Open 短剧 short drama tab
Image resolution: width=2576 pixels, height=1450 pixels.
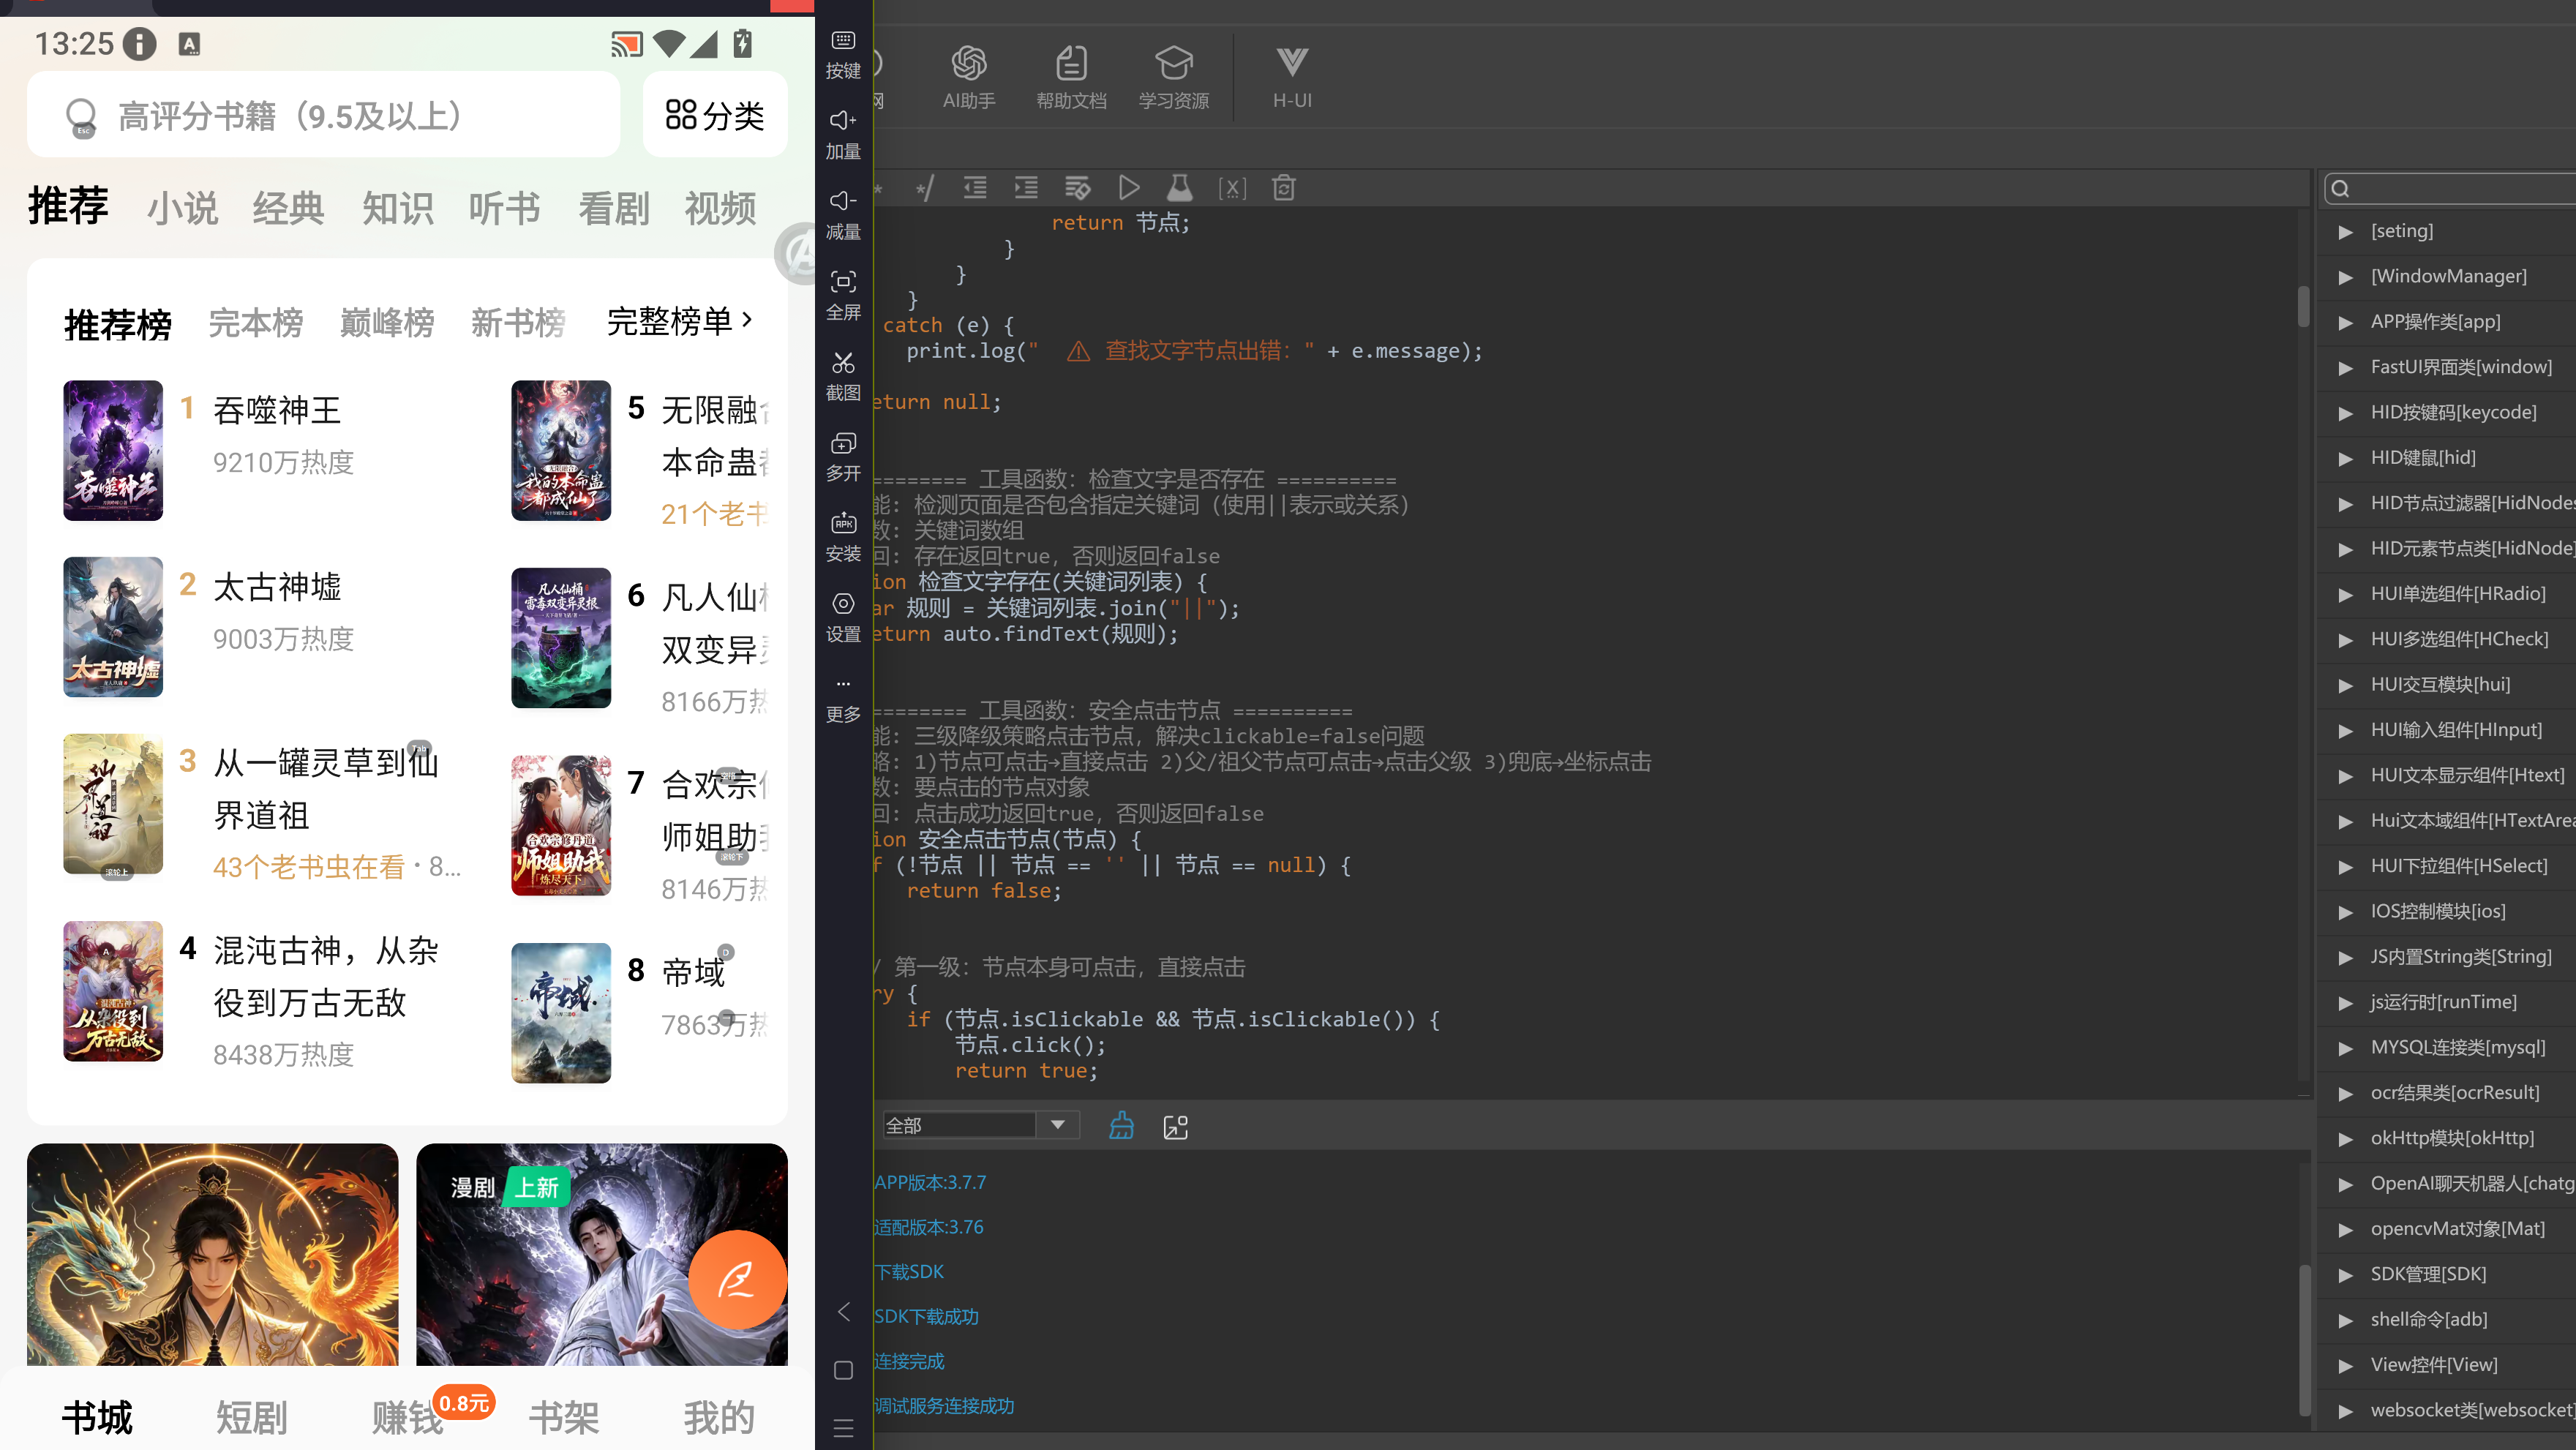pos(252,1417)
